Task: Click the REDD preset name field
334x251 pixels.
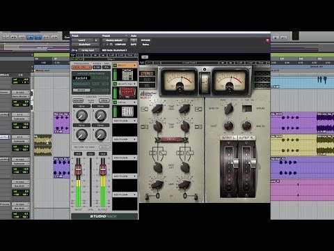Action: tap(189, 63)
